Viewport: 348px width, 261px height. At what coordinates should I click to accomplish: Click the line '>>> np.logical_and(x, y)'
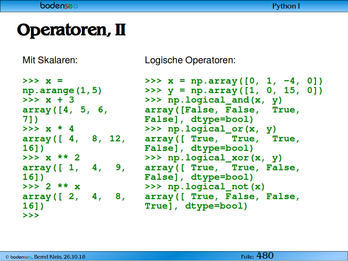coord(213,100)
